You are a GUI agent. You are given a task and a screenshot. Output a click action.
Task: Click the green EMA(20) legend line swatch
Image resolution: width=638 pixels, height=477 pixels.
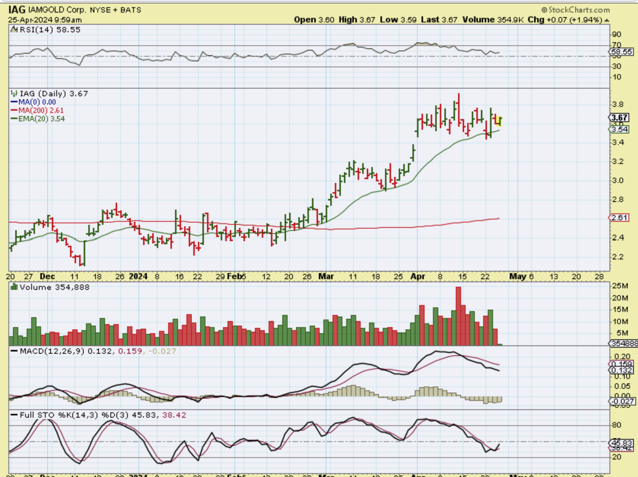click(14, 119)
